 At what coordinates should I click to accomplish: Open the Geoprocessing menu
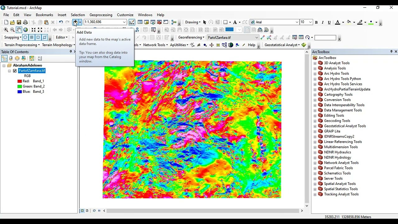click(101, 15)
